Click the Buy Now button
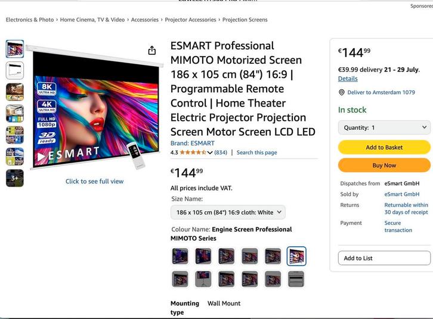The height and width of the screenshot is (319, 433). click(x=384, y=165)
